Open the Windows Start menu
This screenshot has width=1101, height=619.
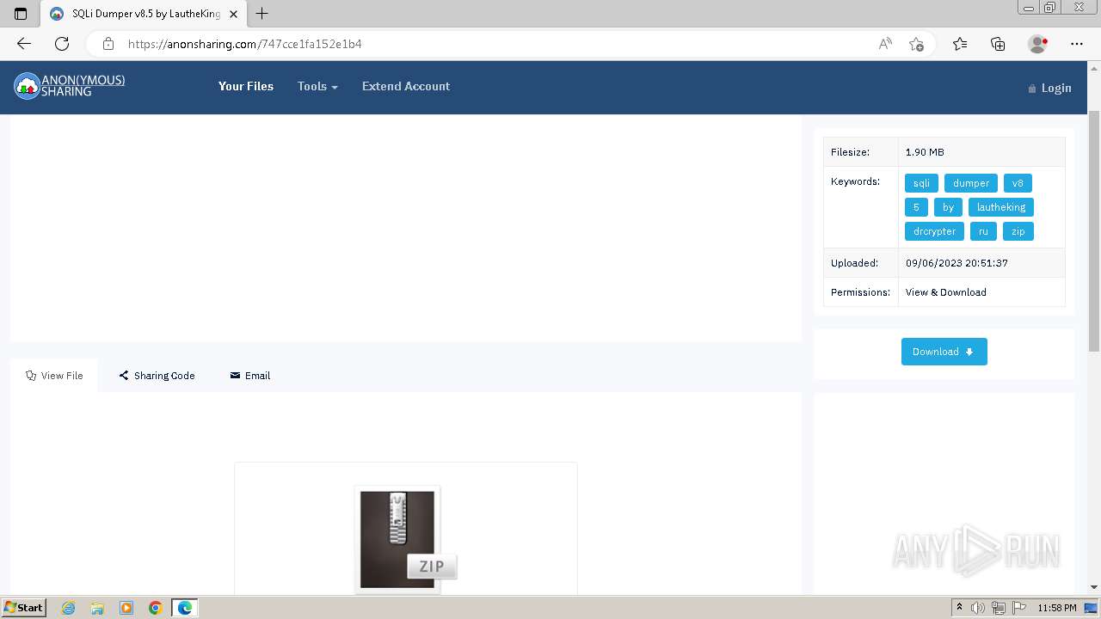pyautogui.click(x=24, y=608)
